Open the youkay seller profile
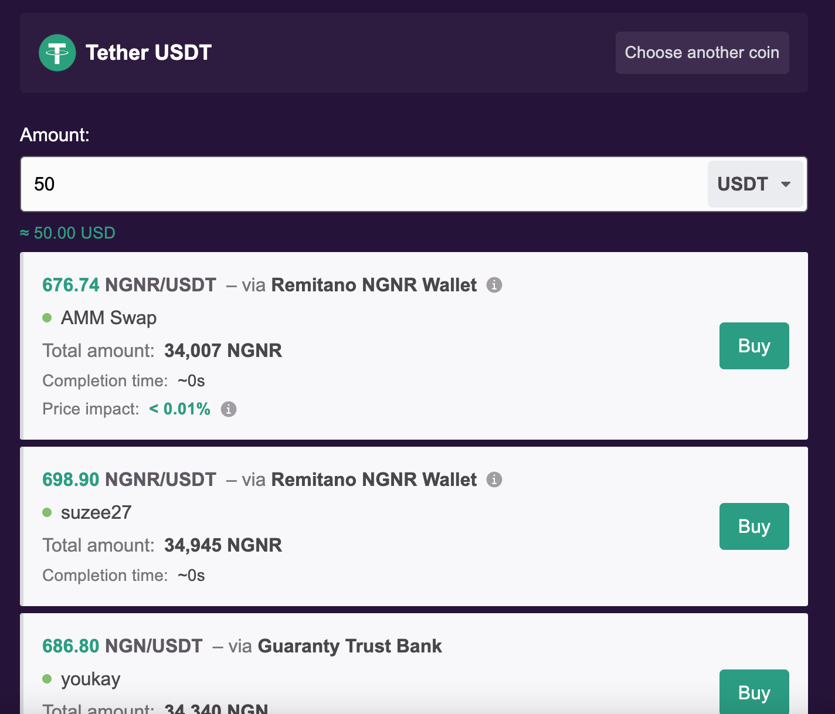The height and width of the screenshot is (714, 835). pos(91,679)
